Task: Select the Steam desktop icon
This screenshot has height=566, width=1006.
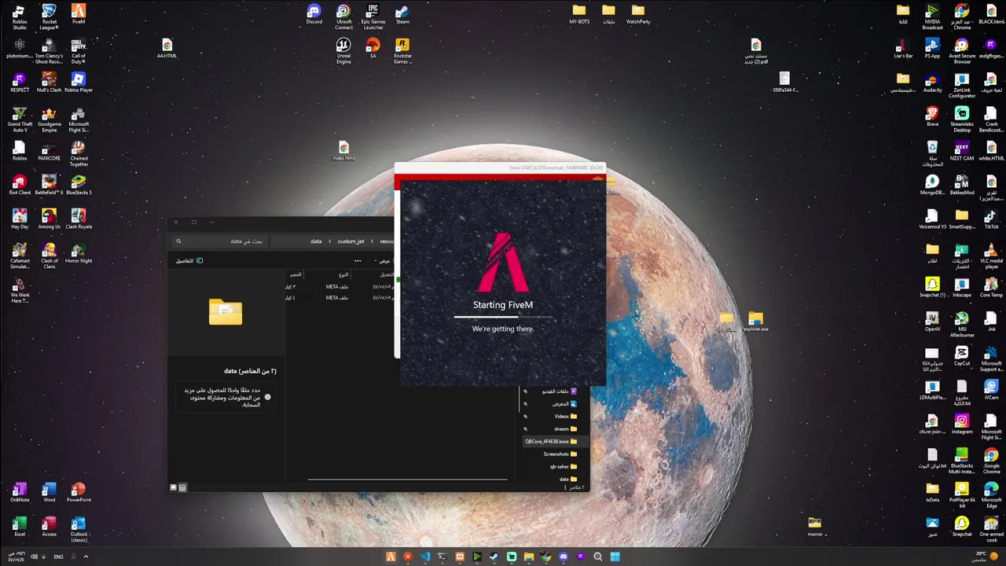Action: (x=402, y=14)
